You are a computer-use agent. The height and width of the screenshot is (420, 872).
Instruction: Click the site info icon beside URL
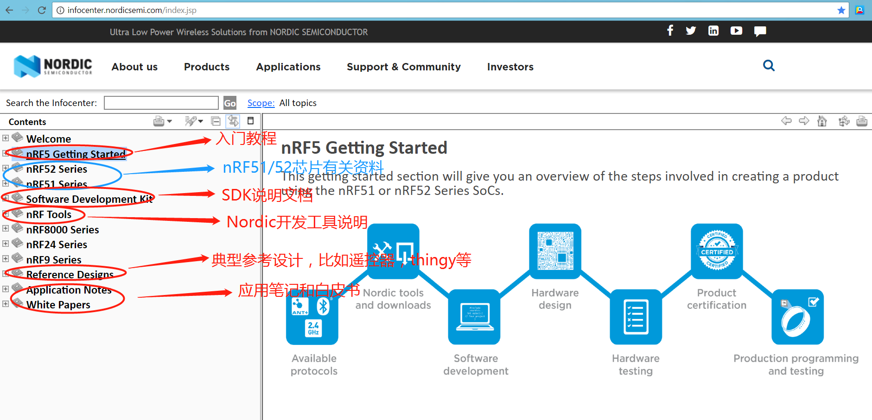coord(60,10)
